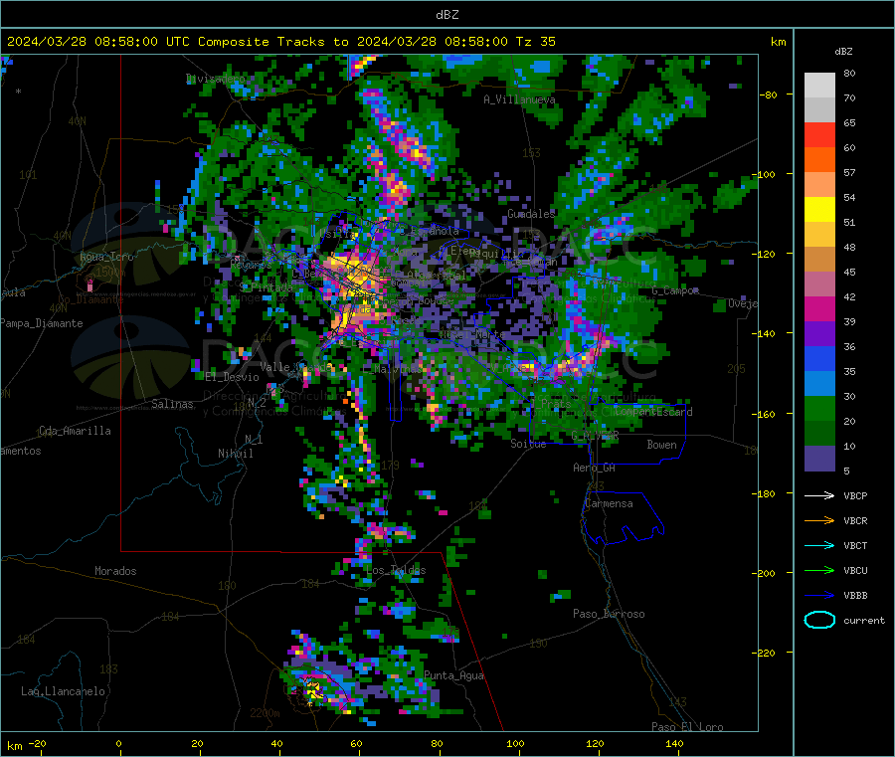Click the 0 km horizontal axis tick
This screenshot has width=895, height=757.
(x=118, y=744)
